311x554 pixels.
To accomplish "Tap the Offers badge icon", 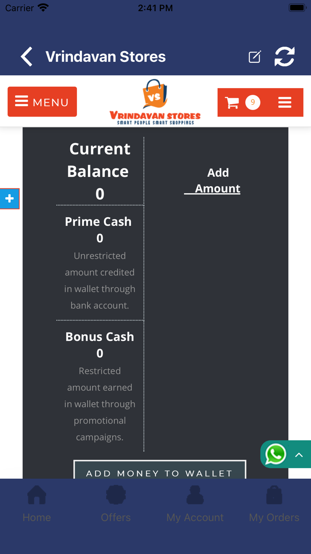I will [x=116, y=495].
